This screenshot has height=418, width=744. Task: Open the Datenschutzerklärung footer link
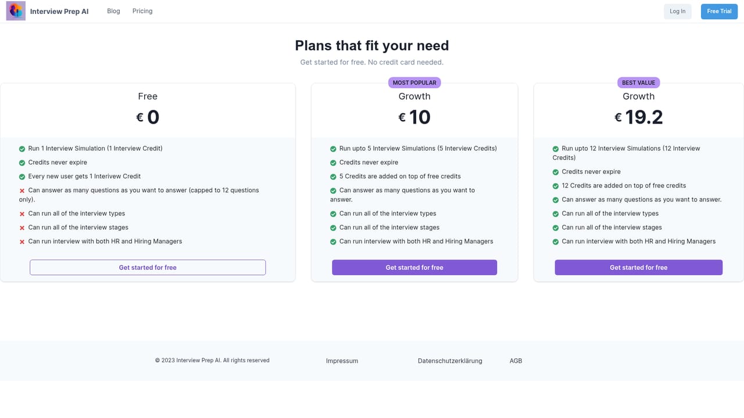pyautogui.click(x=450, y=361)
